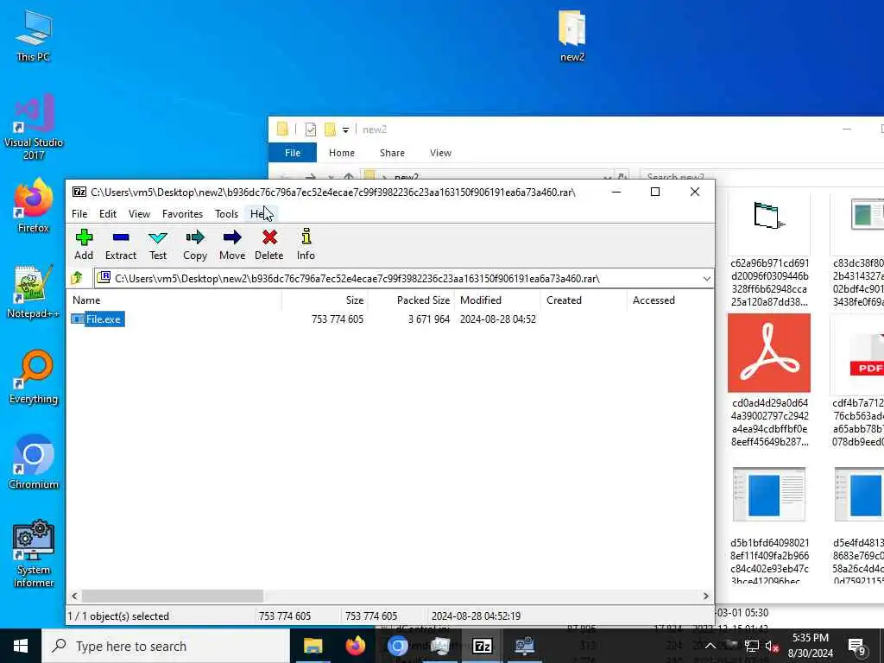Image resolution: width=884 pixels, height=663 pixels.
Task: Open the Windows Start menu
Action: click(21, 646)
